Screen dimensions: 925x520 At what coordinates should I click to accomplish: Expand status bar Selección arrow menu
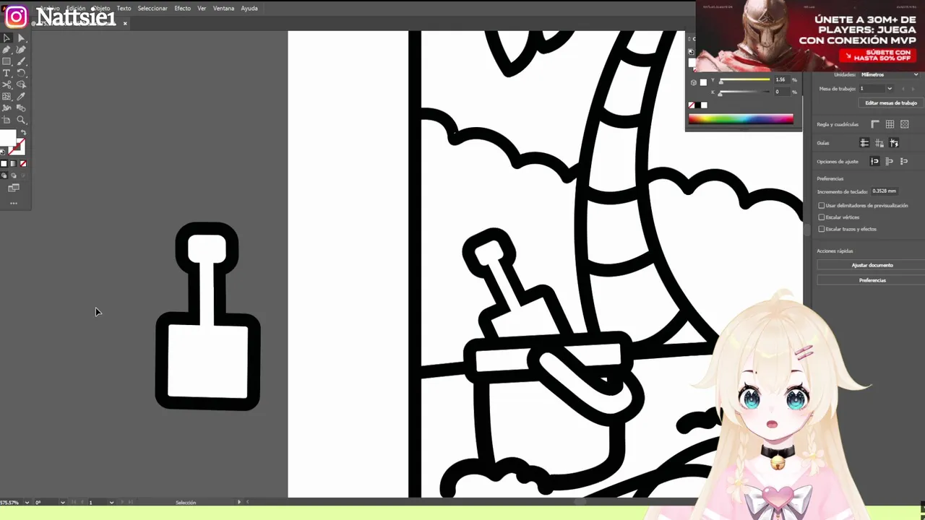(239, 502)
